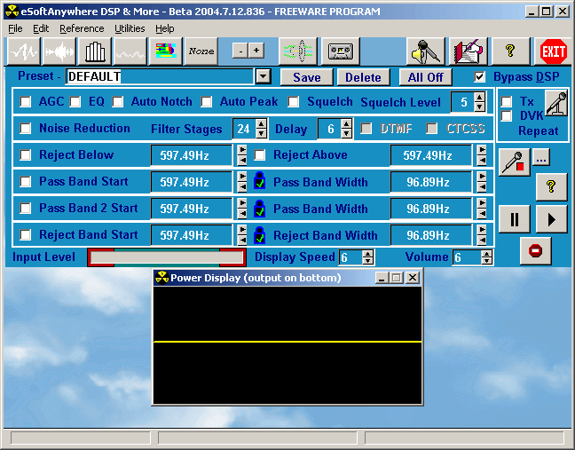Open the cassette tape recorder icon
The image size is (575, 450).
tap(341, 51)
